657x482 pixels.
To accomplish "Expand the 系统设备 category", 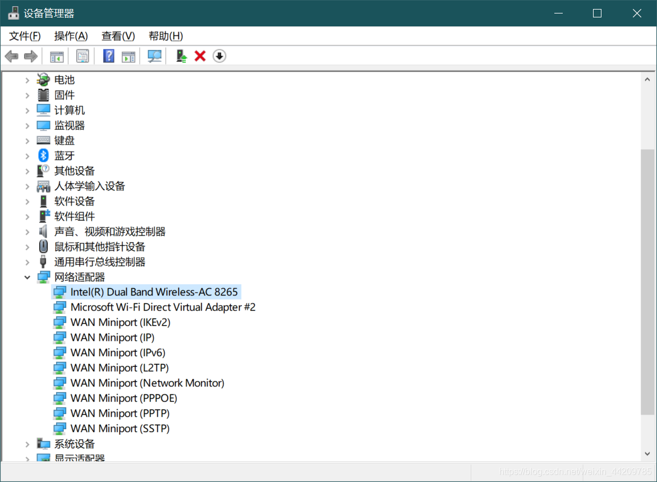I will pos(27,444).
